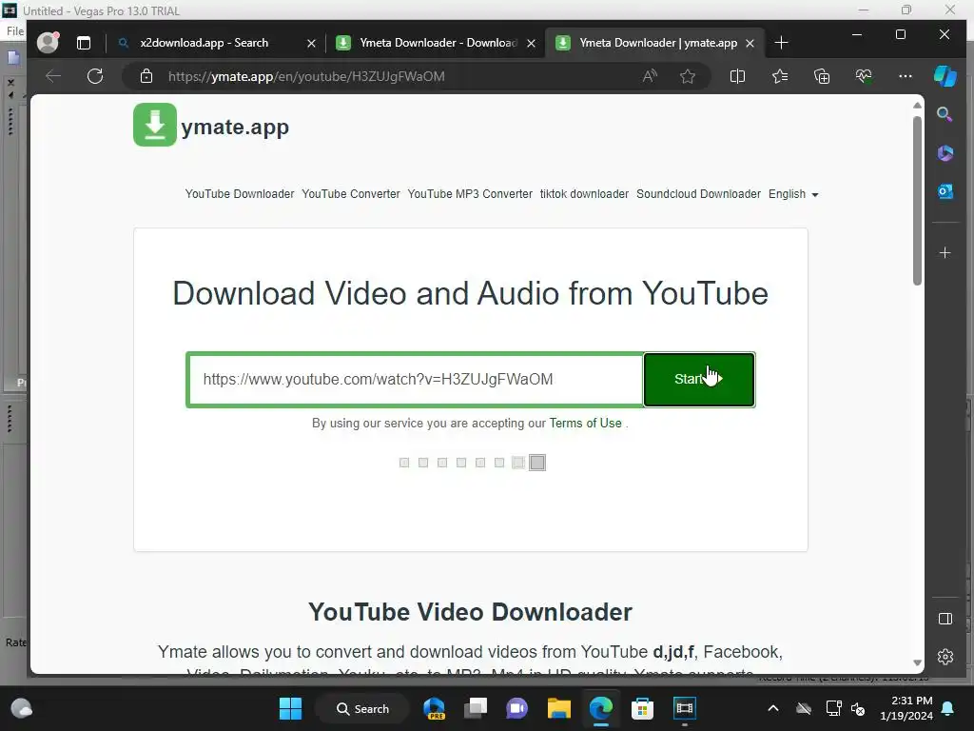Close the x2download.app Search tab
The width and height of the screenshot is (974, 731).
(x=311, y=43)
